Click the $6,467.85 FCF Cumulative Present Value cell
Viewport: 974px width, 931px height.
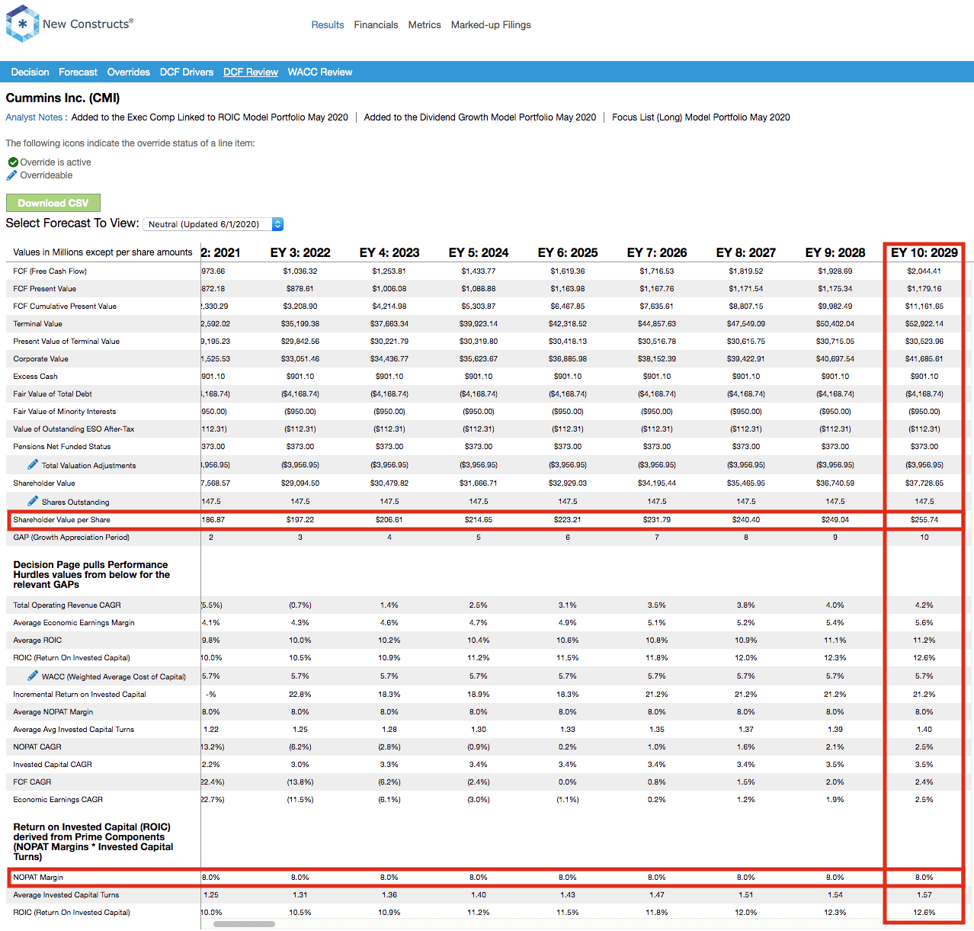click(x=568, y=307)
